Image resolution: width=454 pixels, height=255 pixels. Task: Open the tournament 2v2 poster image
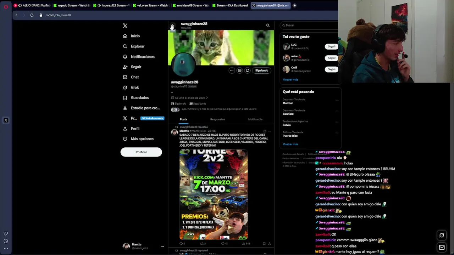[x=214, y=194]
